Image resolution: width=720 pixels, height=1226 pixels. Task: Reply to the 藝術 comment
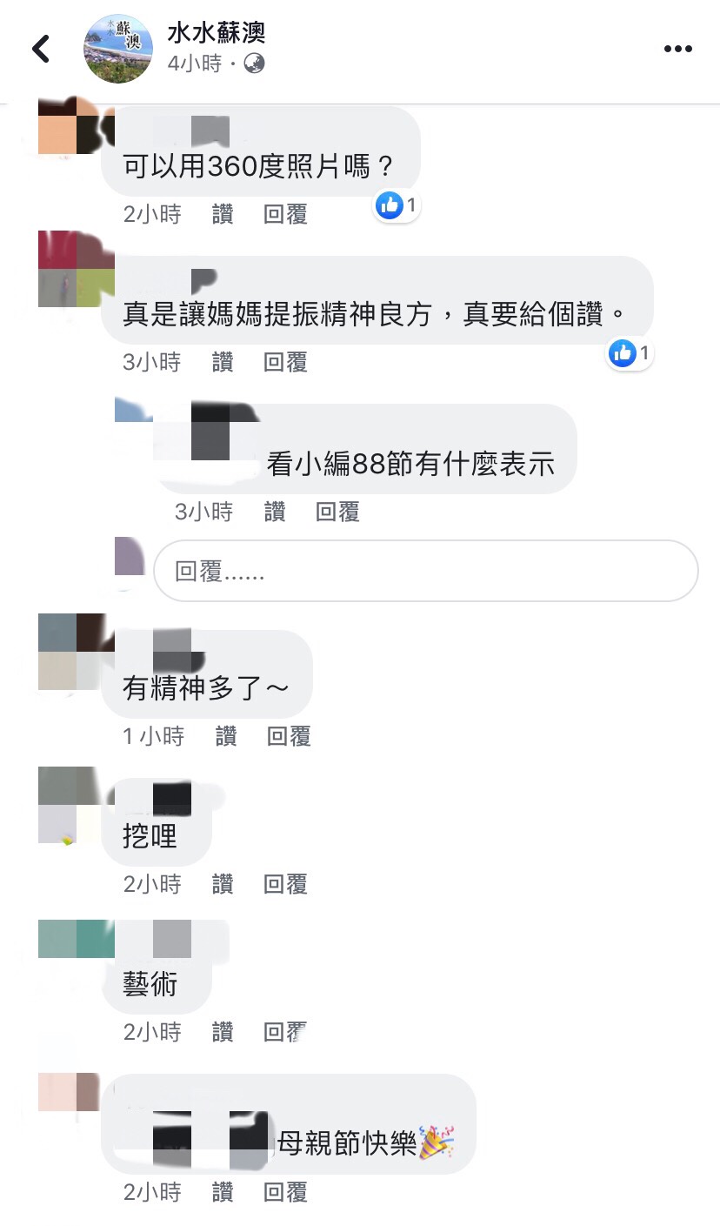(x=286, y=1032)
